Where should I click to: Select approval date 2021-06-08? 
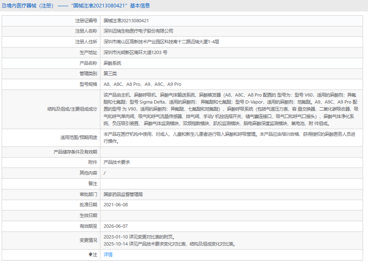click(x=116, y=205)
